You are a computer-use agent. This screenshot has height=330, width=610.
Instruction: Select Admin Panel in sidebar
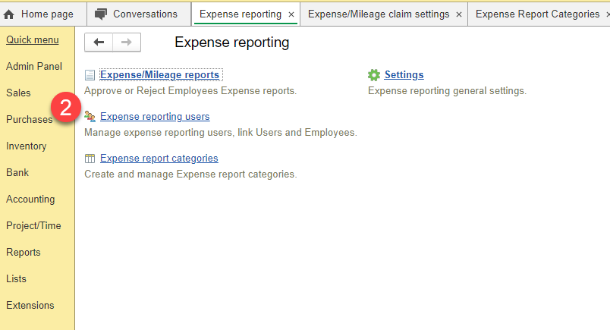pyautogui.click(x=34, y=66)
